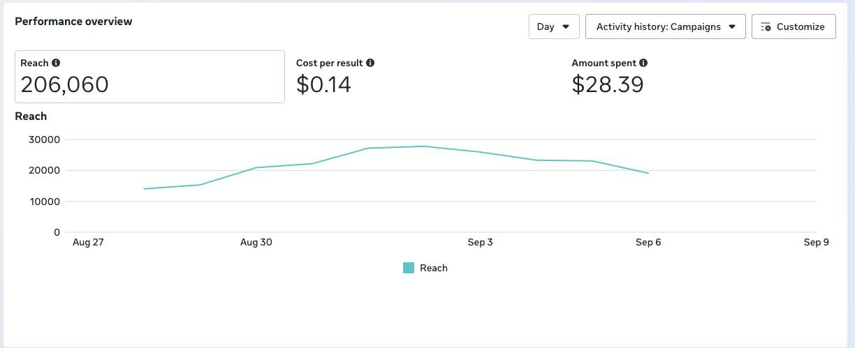This screenshot has height=348, width=855.
Task: Expand the Activity history: Campaigns dropdown
Action: tap(665, 27)
